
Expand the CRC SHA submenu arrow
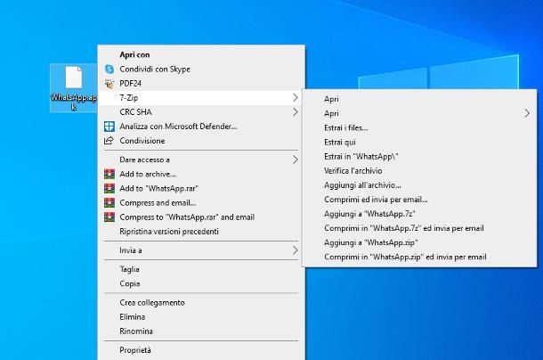(295, 112)
